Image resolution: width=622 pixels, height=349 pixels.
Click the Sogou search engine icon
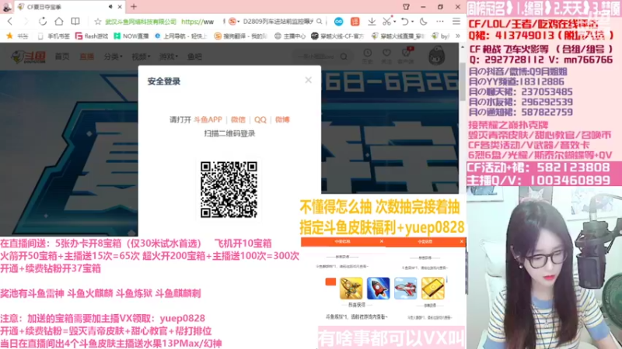click(x=232, y=22)
